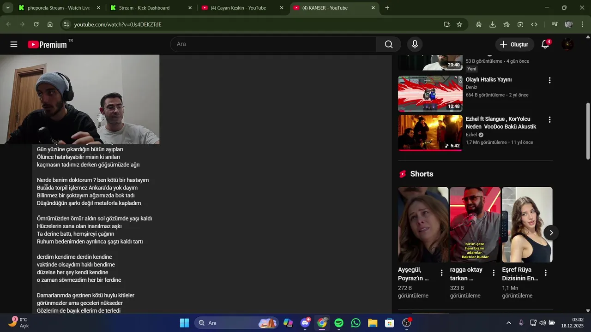The height and width of the screenshot is (332, 591).
Task: Click the Olaylı Htalks Yayını title
Action: (488, 80)
